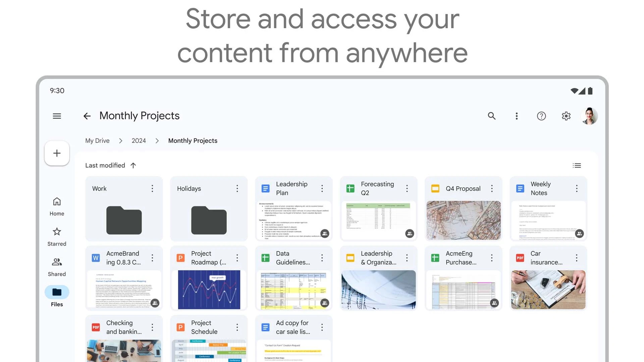The height and width of the screenshot is (362, 644).
Task: Click the user profile avatar
Action: [589, 116]
